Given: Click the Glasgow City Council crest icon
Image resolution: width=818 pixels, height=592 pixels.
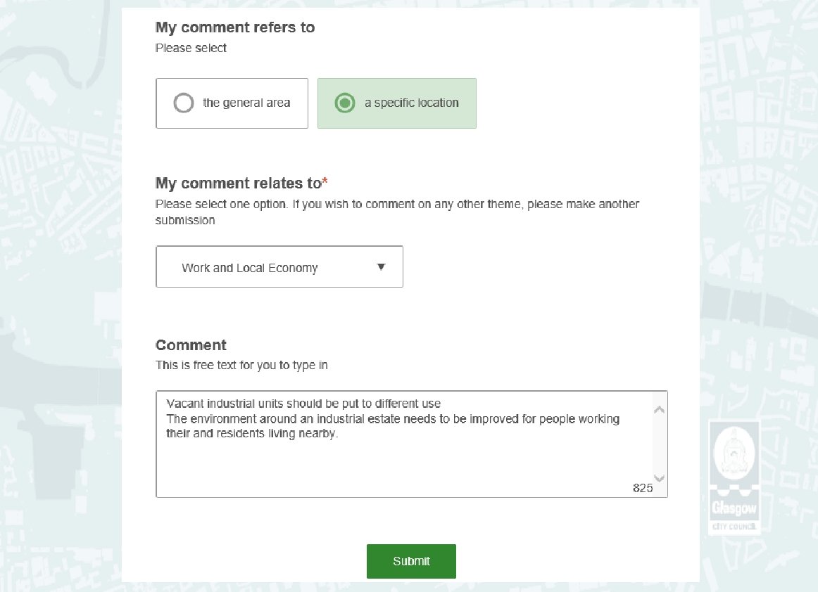Looking at the screenshot, I should pyautogui.click(x=734, y=453).
